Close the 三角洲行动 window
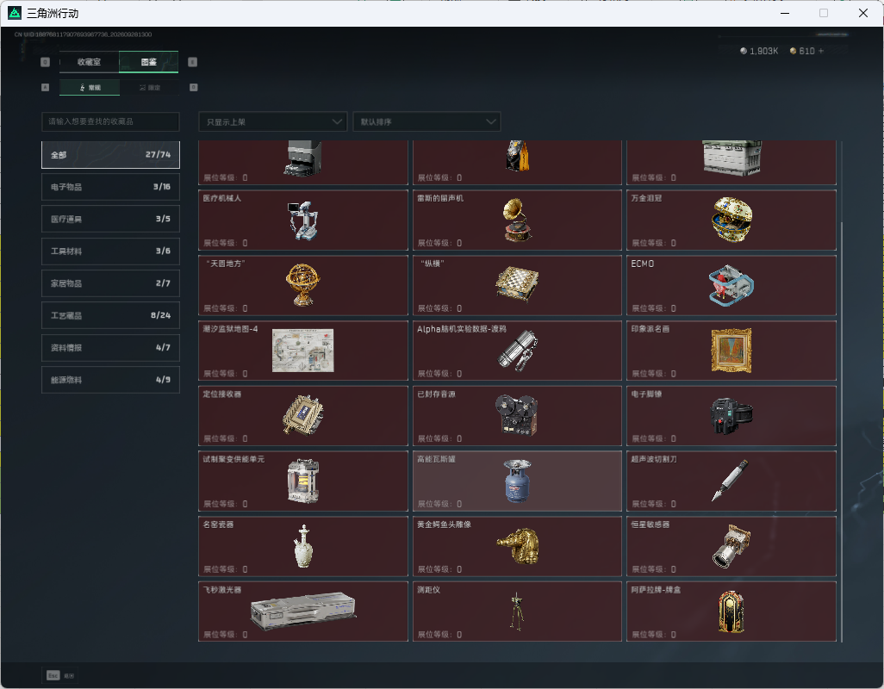Viewport: 884px width, 689px height. (x=863, y=13)
